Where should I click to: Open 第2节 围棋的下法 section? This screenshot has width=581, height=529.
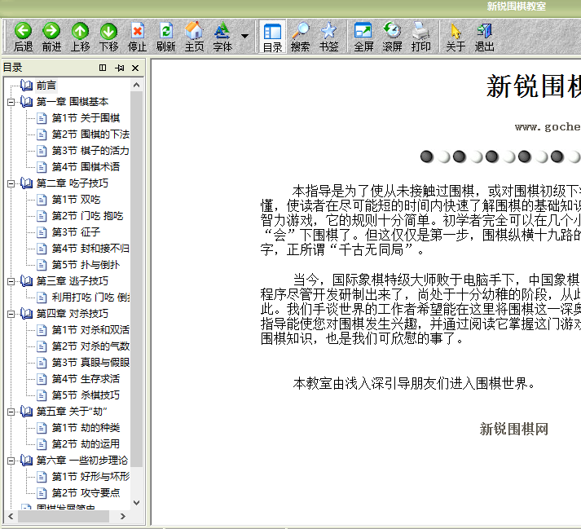tap(90, 134)
